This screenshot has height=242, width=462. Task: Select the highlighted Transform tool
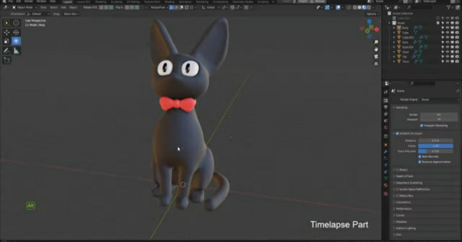coord(16,41)
